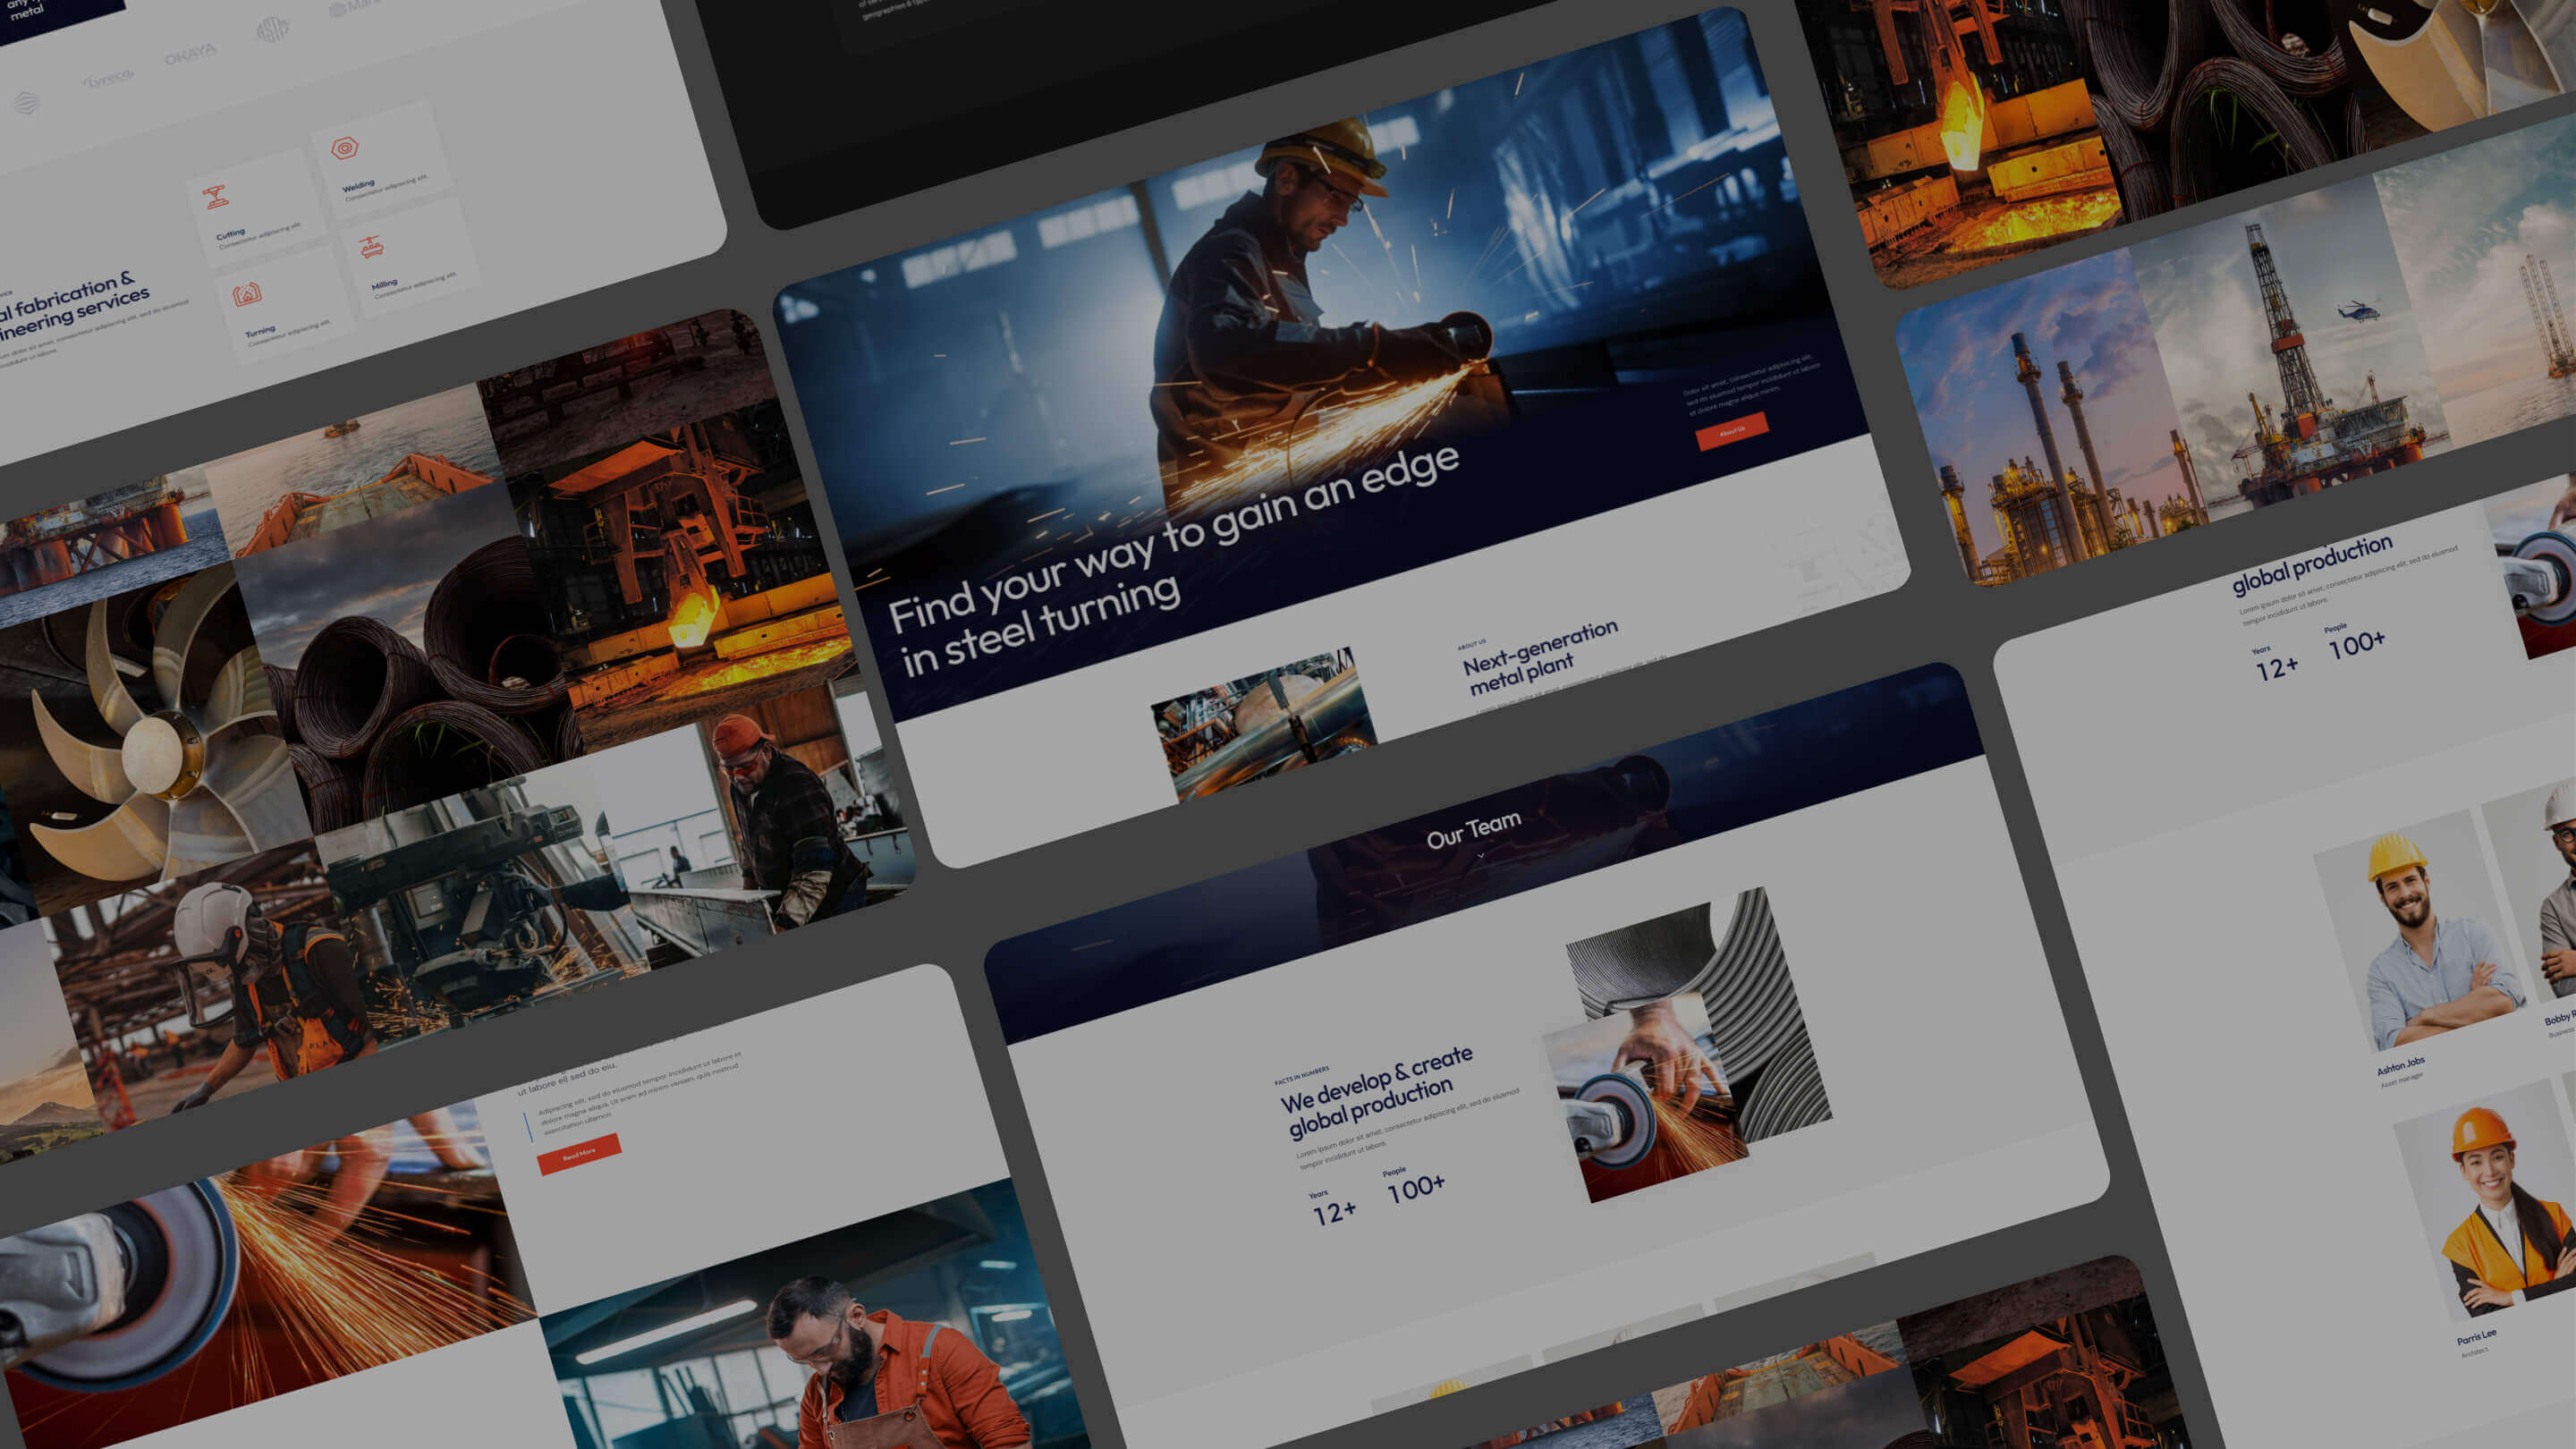Screen dimensions: 2576x1449
Task: Click the Milling machine icon
Action: (x=371, y=246)
